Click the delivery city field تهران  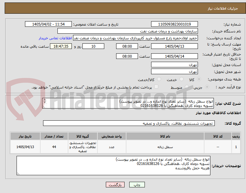coord(174,72)
